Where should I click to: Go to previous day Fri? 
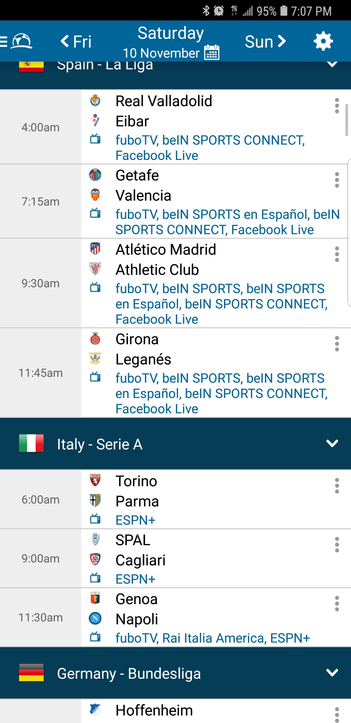pos(76,41)
